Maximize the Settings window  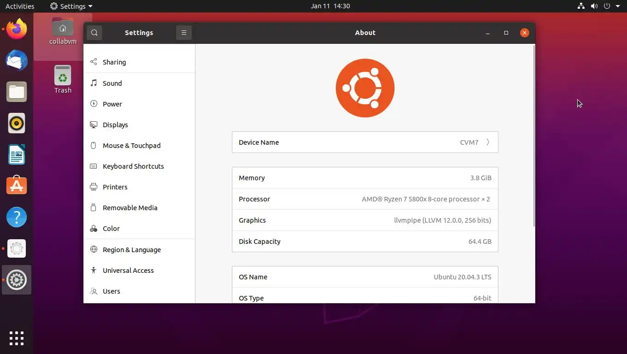[506, 33]
